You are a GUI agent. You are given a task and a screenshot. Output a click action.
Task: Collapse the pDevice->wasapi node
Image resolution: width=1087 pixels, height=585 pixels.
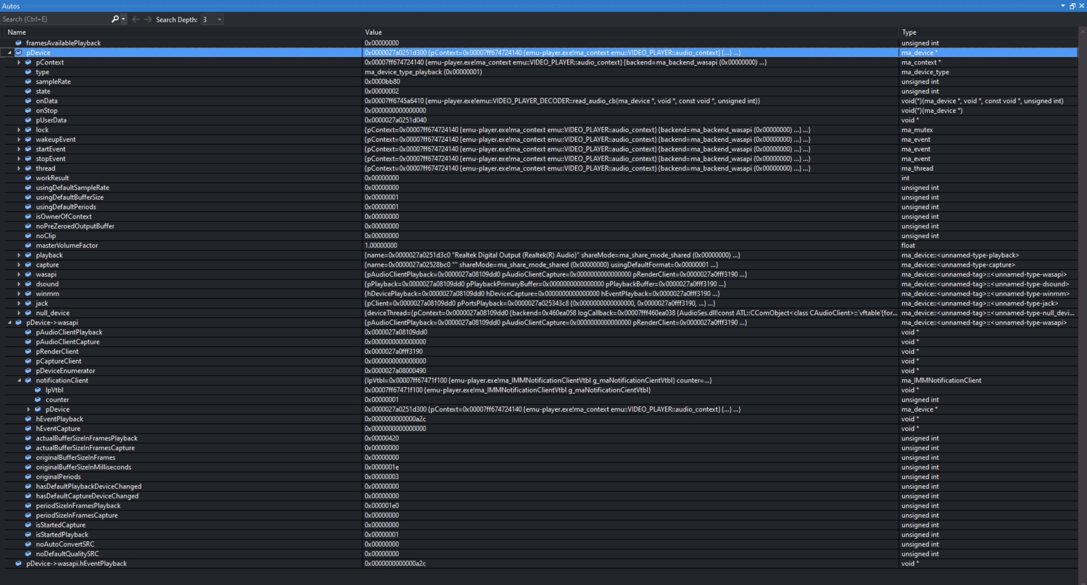pyautogui.click(x=10, y=322)
